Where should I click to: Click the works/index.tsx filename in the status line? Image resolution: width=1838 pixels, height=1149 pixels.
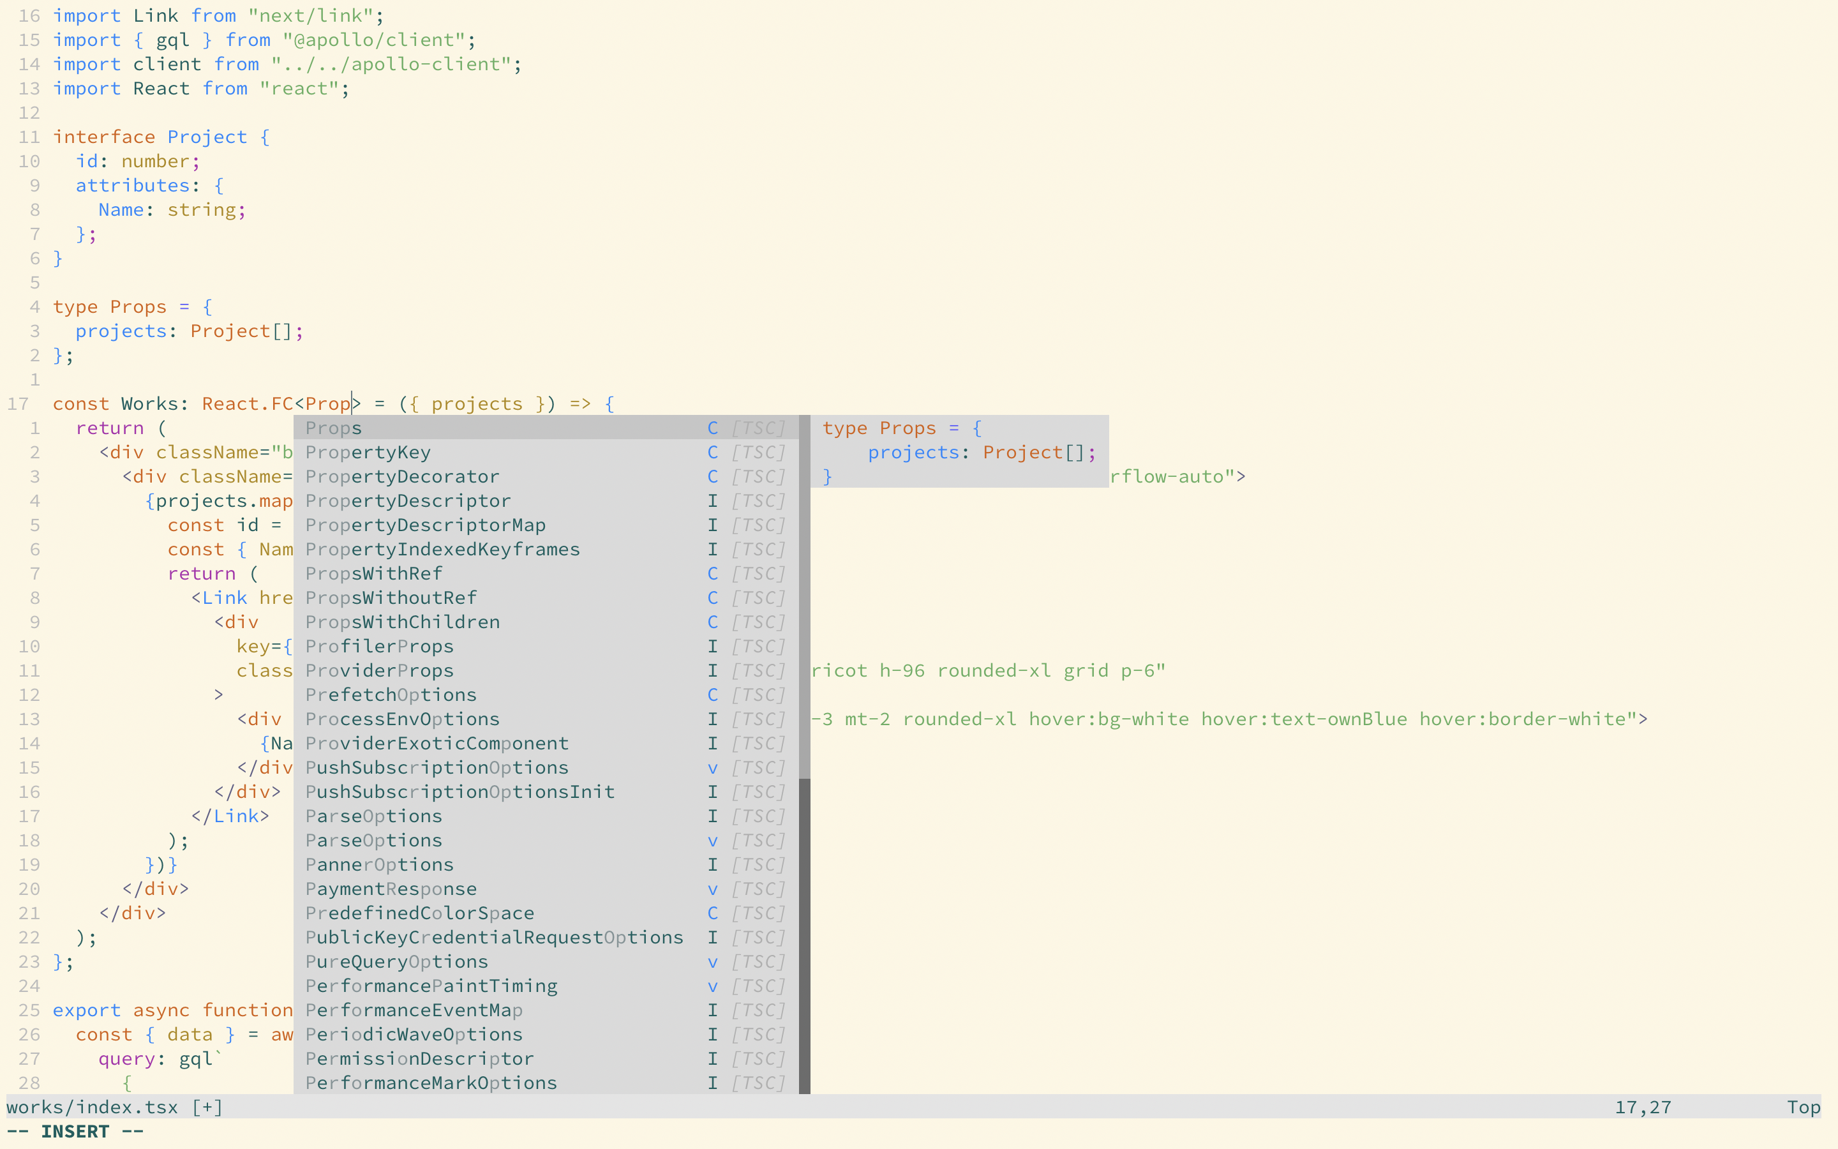click(93, 1108)
